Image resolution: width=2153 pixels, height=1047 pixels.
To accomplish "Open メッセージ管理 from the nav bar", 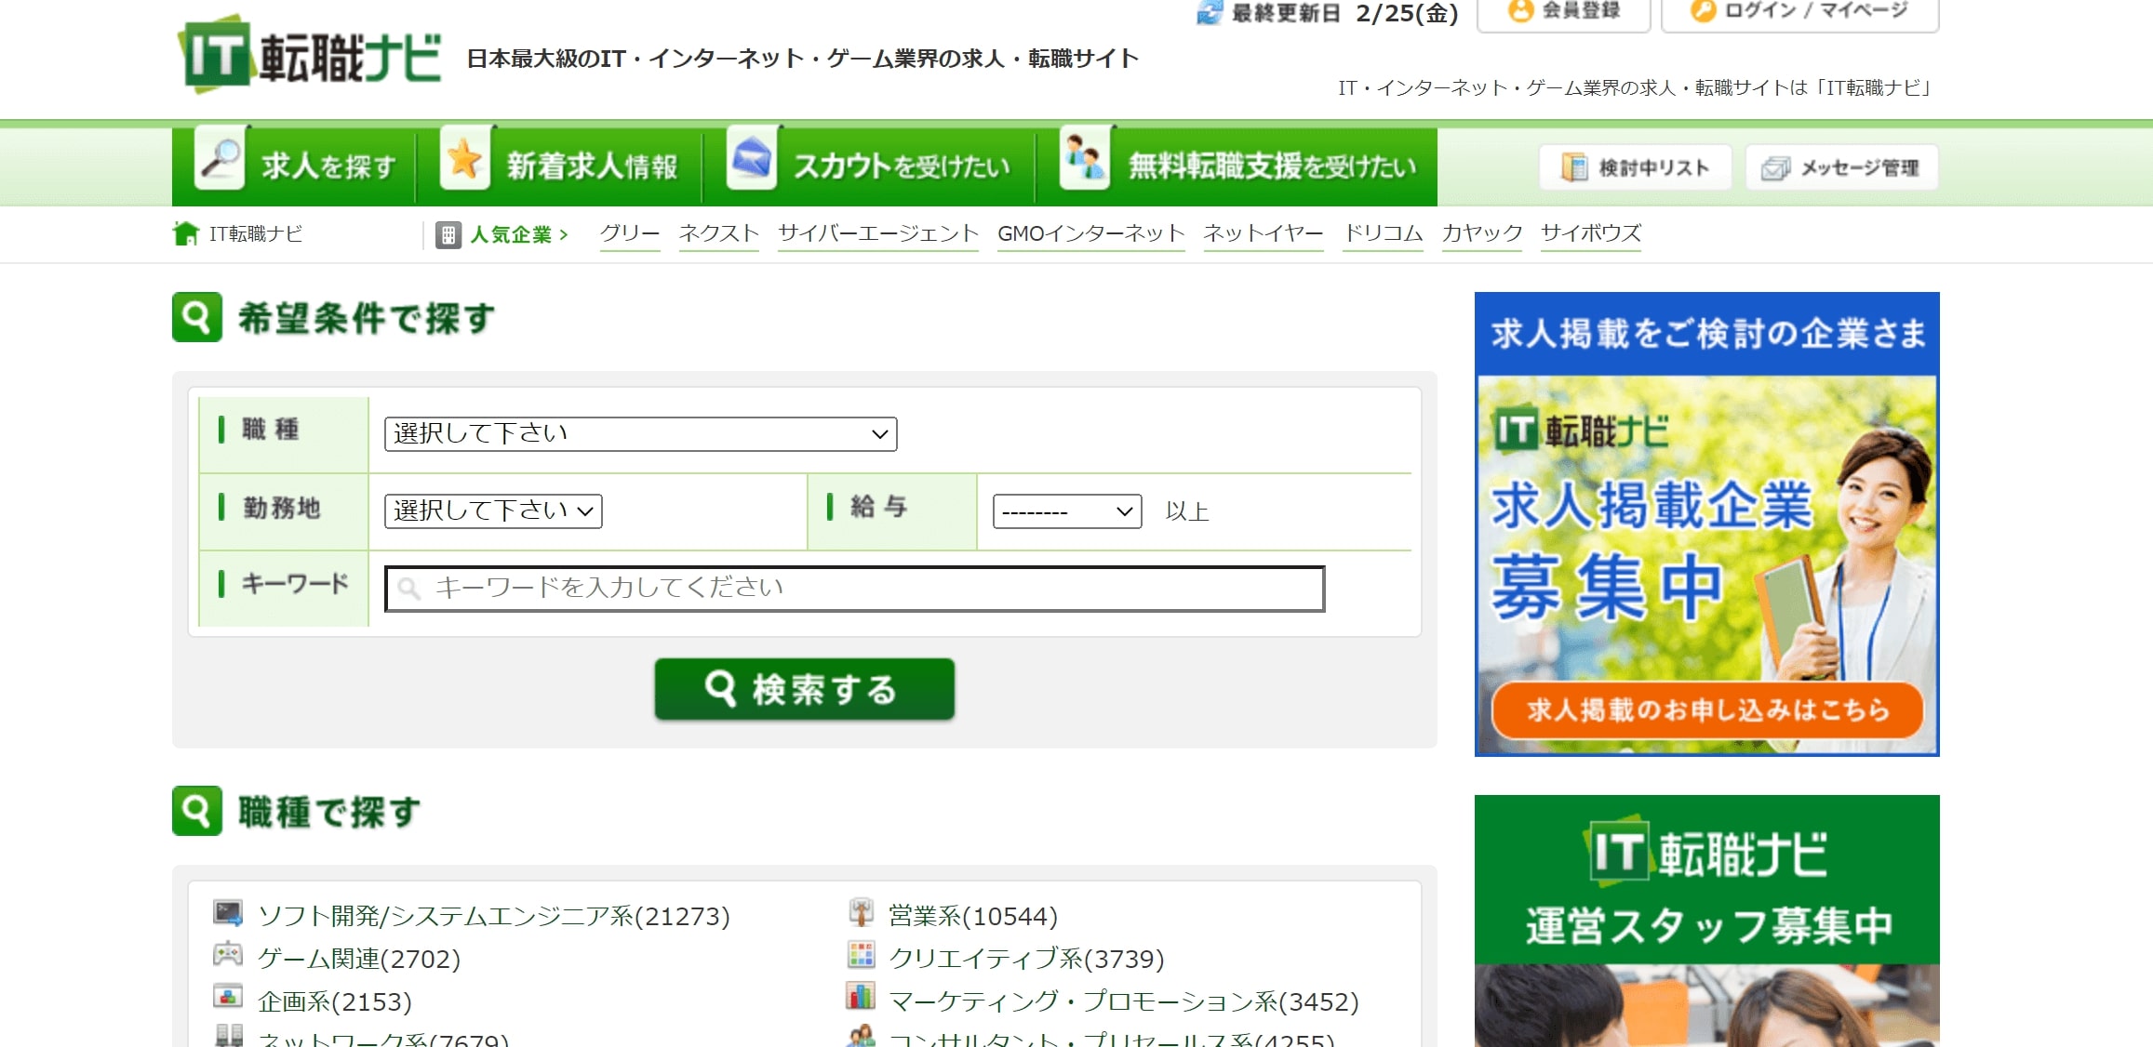I will [x=1841, y=167].
